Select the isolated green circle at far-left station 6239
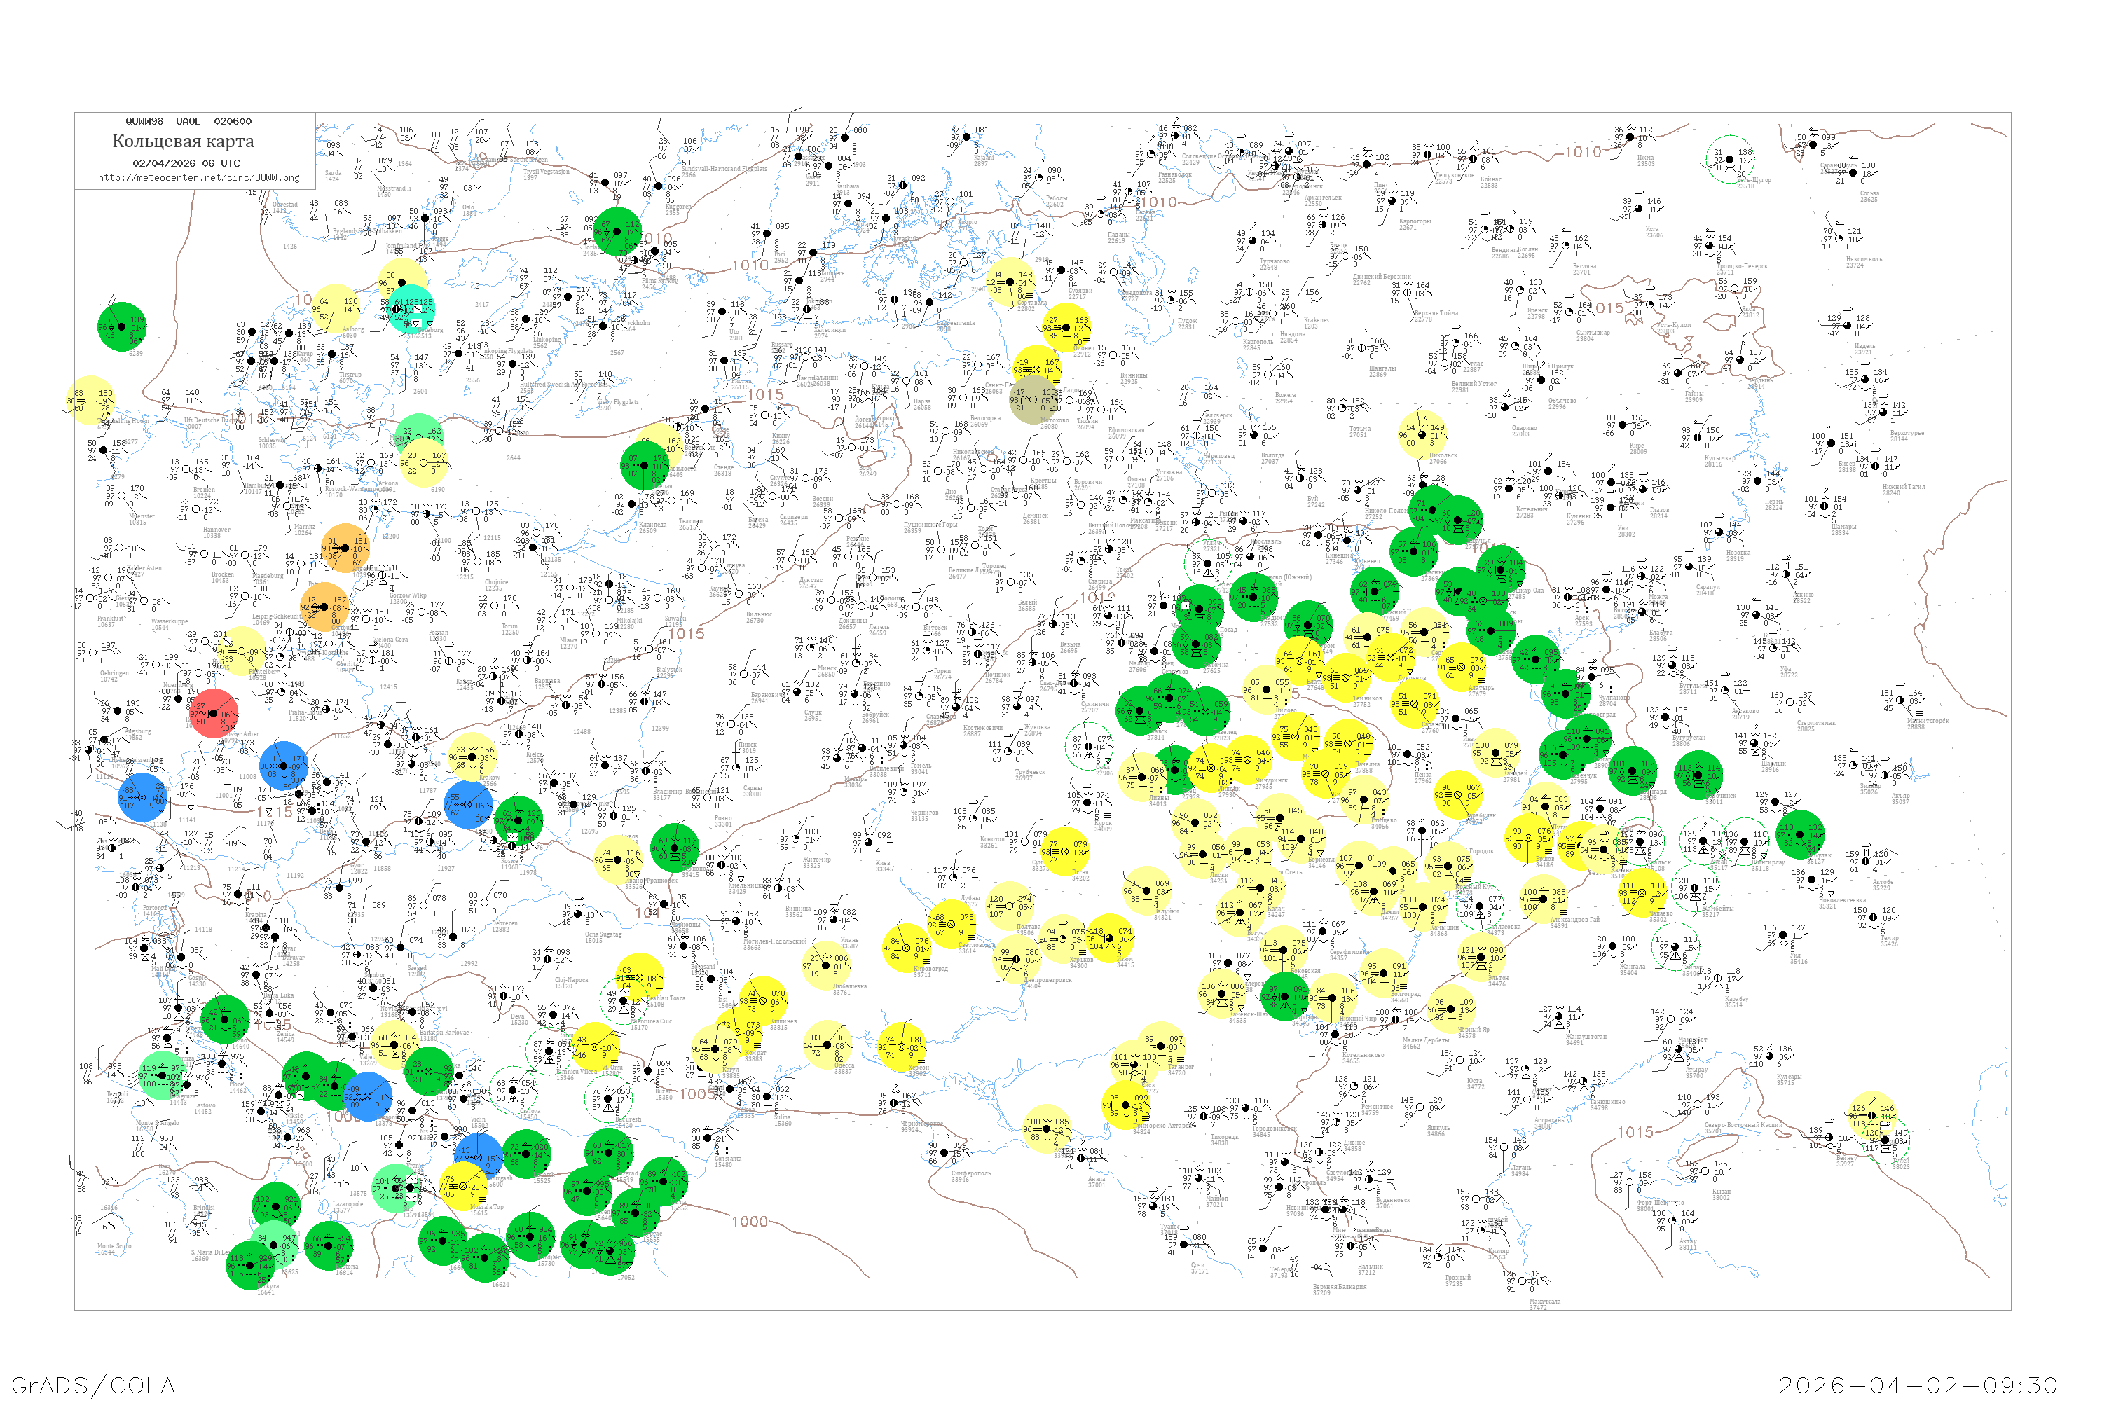The image size is (2102, 1401). 121,326
